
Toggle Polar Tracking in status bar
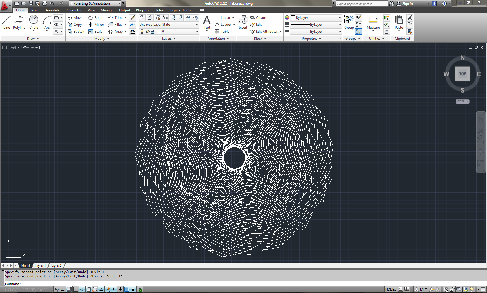coord(82,289)
